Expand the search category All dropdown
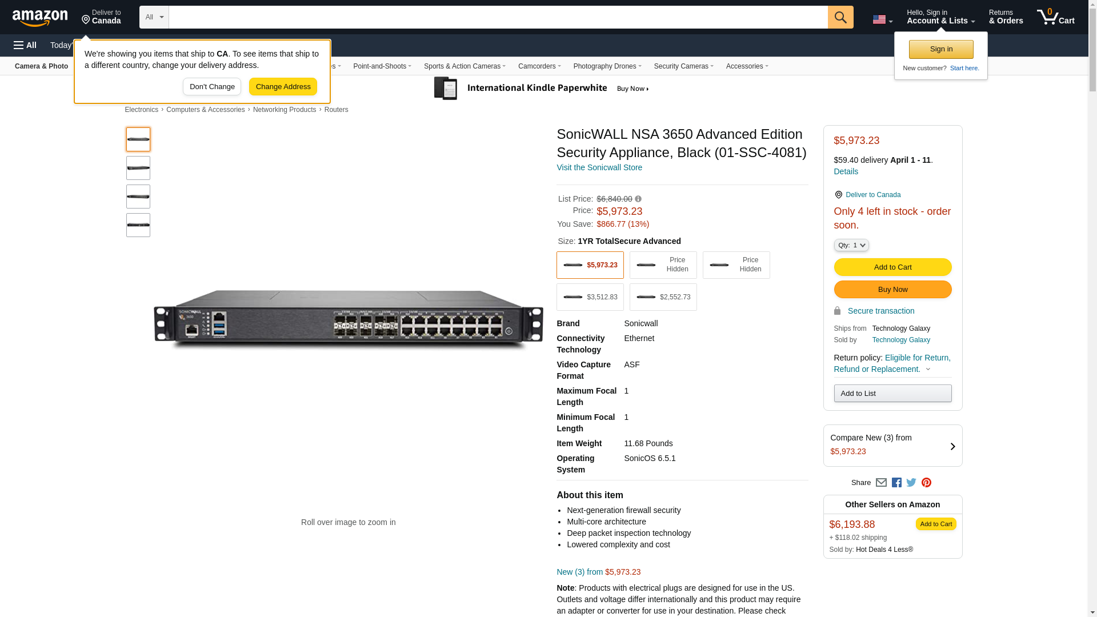 [x=154, y=17]
